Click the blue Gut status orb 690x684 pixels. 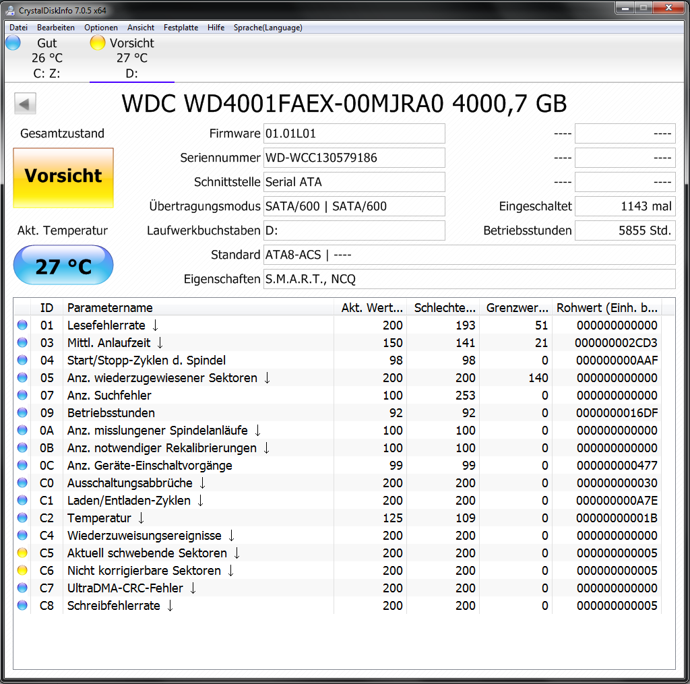coord(13,42)
